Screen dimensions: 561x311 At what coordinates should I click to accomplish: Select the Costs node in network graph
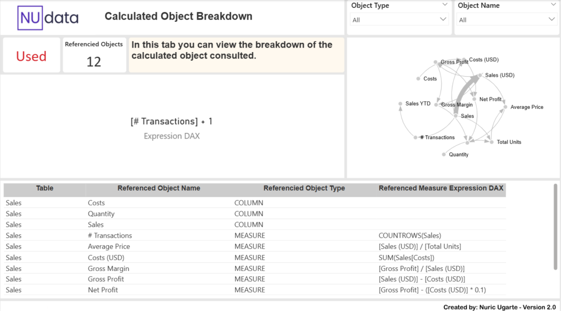tap(418, 79)
